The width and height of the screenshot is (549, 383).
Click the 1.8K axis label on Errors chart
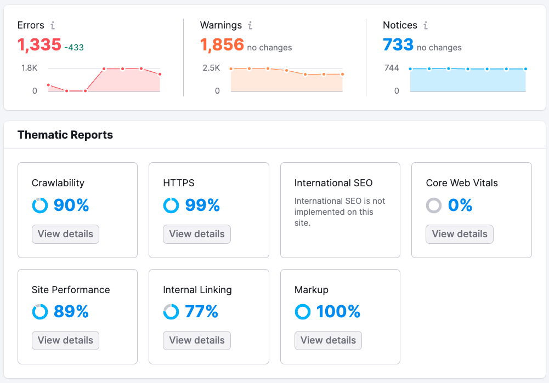point(30,68)
